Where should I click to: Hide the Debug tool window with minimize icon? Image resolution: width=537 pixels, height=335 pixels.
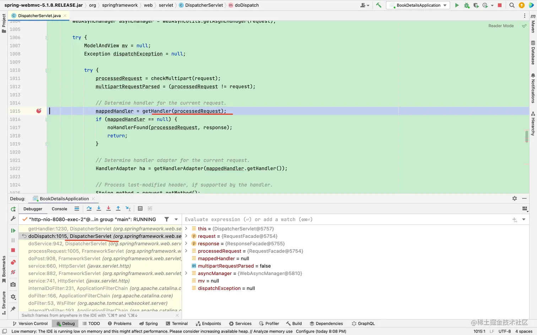tap(524, 199)
